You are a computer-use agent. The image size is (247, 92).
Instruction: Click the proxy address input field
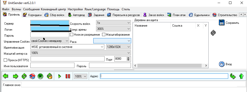pyautogui.click(x=67, y=59)
